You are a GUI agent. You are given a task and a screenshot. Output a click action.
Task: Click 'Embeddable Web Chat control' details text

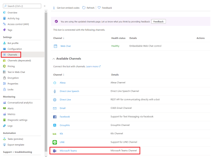pyautogui.click(x=145, y=46)
